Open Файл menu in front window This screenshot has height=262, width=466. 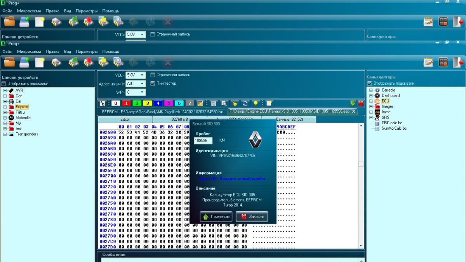[7, 51]
